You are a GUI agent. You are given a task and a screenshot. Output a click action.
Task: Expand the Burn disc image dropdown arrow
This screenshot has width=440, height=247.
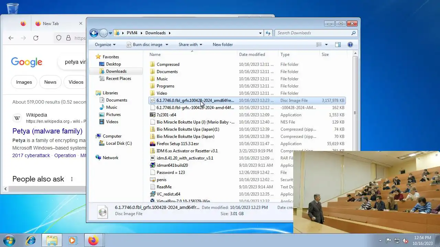167,45
